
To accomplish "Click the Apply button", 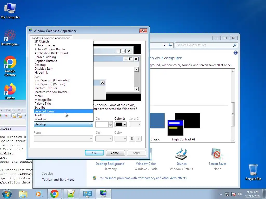I will pyautogui.click(x=136, y=153).
